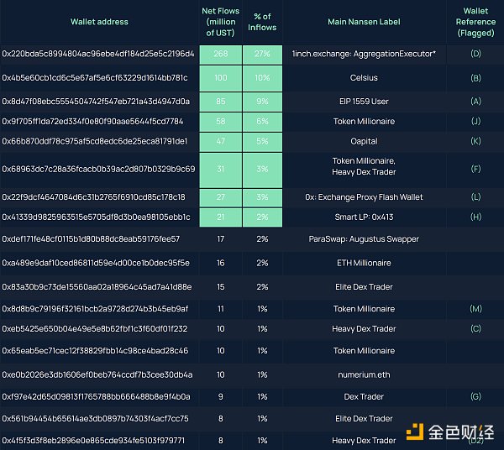Select wallet address starting 0x4f5f3d3f8eb2
Image resolution: width=504 pixels, height=450 pixels.
click(93, 441)
